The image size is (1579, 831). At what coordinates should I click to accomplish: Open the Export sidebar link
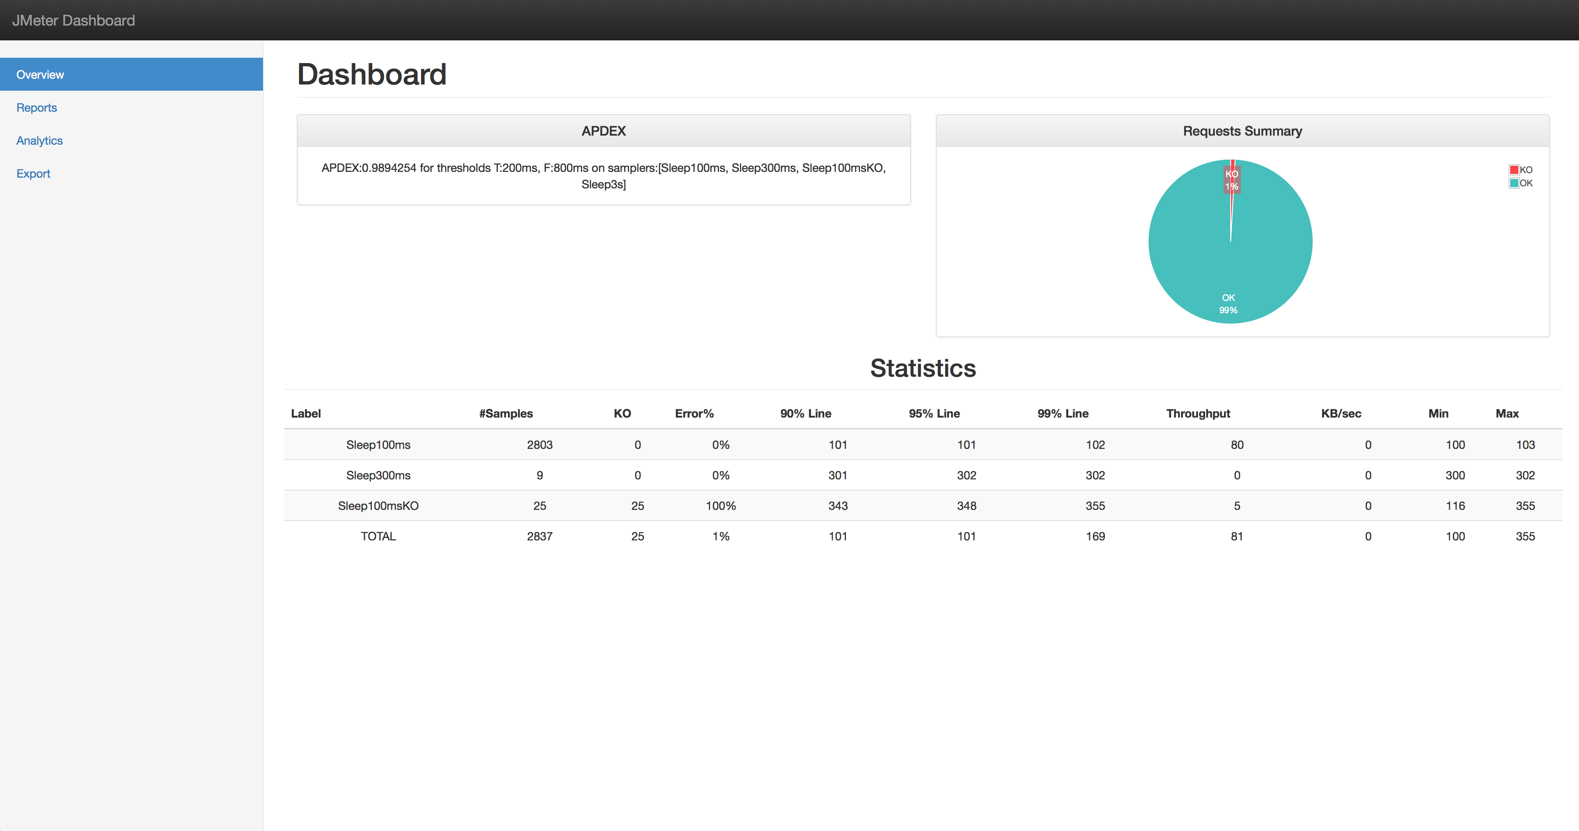tap(33, 174)
